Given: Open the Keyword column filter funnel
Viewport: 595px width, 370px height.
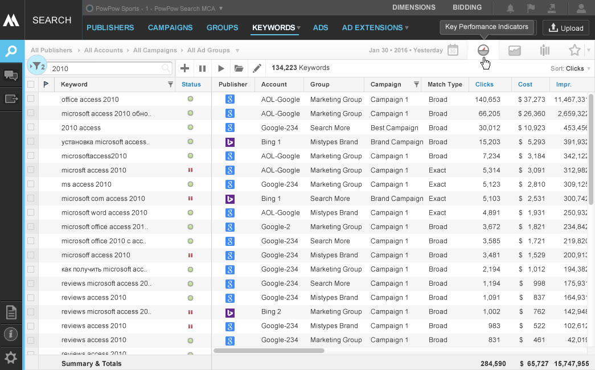Looking at the screenshot, I should point(170,84).
